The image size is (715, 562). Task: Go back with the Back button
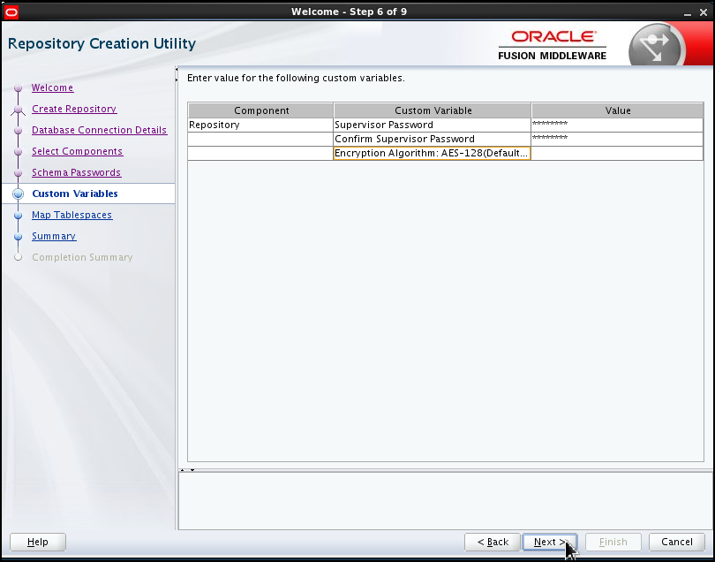click(x=493, y=542)
